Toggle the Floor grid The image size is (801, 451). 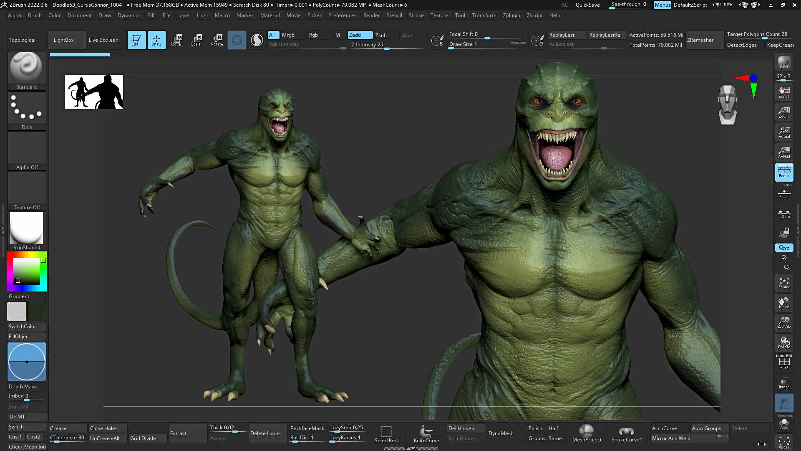click(x=784, y=193)
